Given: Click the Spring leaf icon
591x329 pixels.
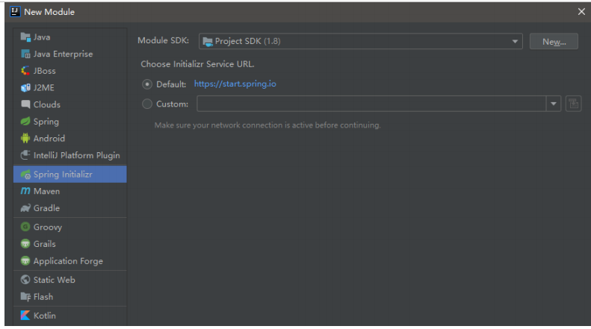Looking at the screenshot, I should [x=25, y=121].
